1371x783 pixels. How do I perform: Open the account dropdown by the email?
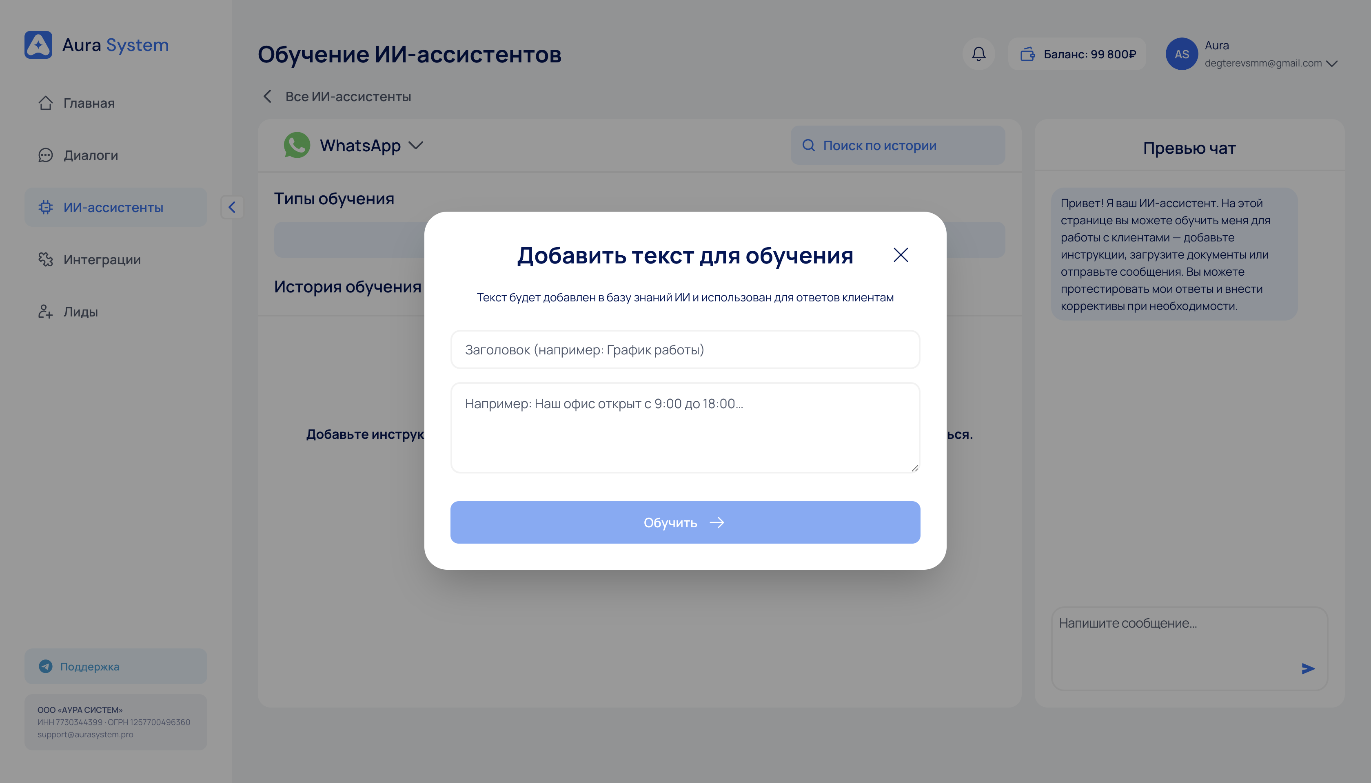pyautogui.click(x=1332, y=64)
